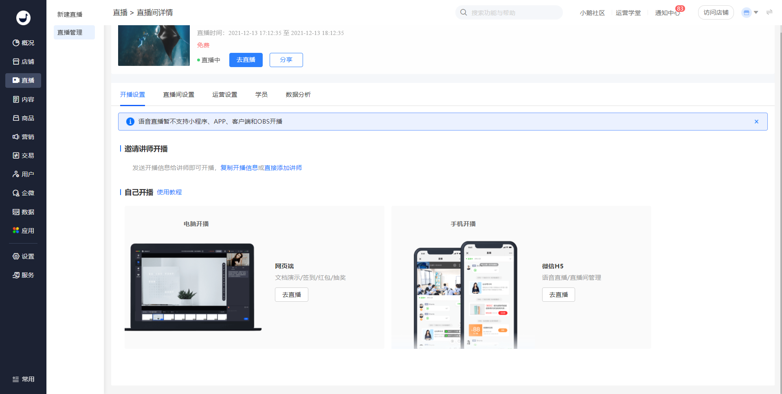Click the 分享 share button

(286, 60)
